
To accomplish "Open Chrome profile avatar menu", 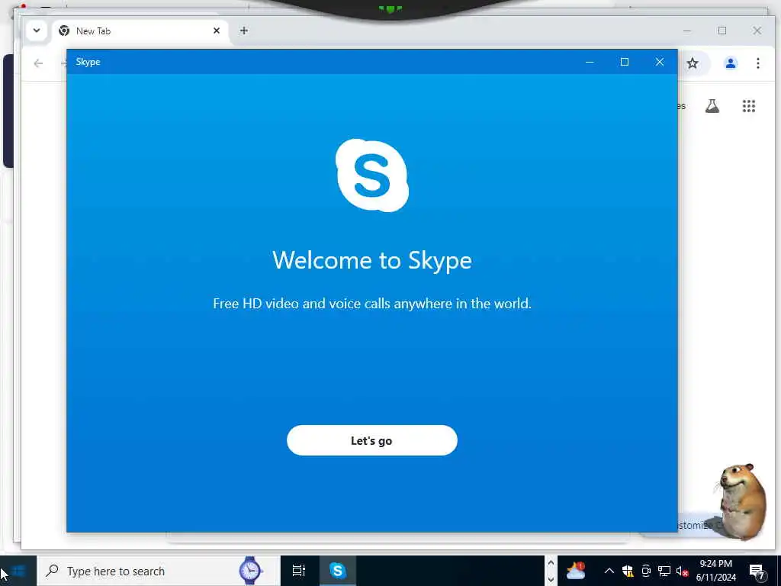I will (731, 63).
